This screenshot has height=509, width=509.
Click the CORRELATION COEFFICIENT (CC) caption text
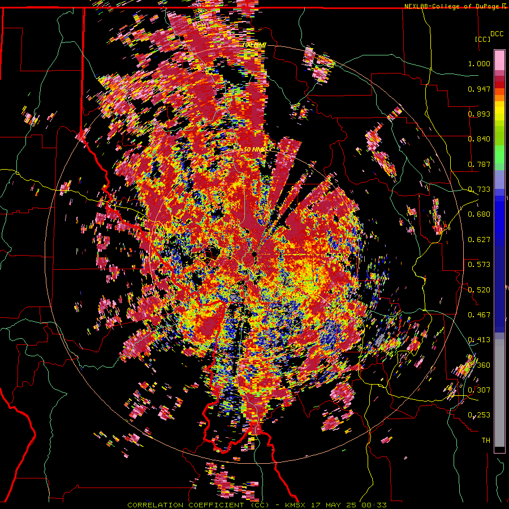(198, 505)
